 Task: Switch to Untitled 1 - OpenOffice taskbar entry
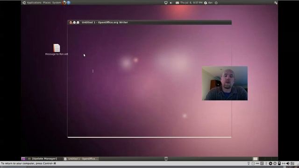(x=81, y=159)
